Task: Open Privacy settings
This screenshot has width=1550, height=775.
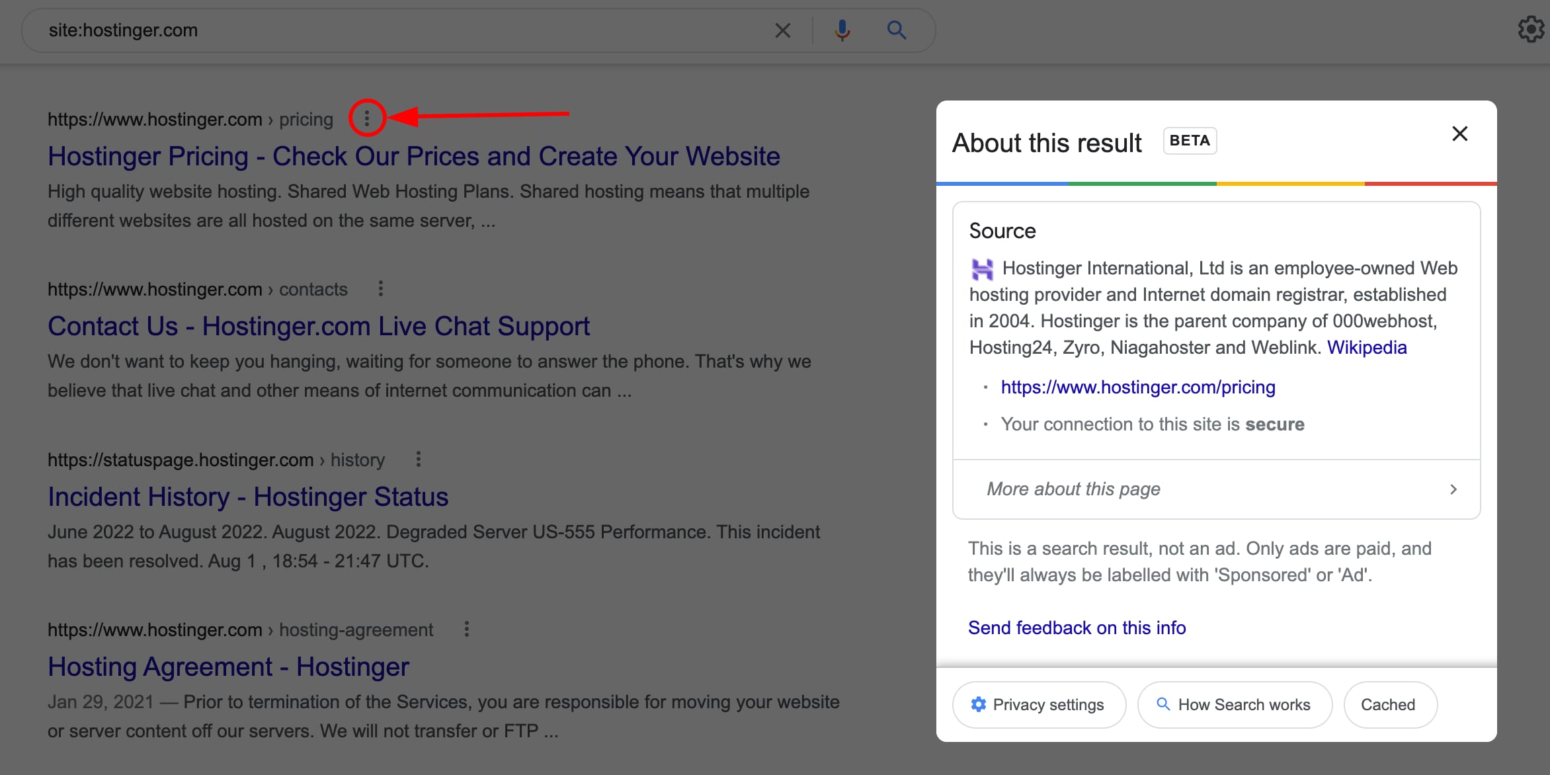Action: (x=1039, y=704)
